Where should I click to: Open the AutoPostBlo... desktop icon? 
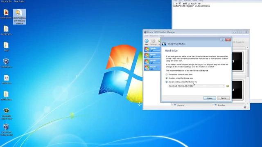6,14
